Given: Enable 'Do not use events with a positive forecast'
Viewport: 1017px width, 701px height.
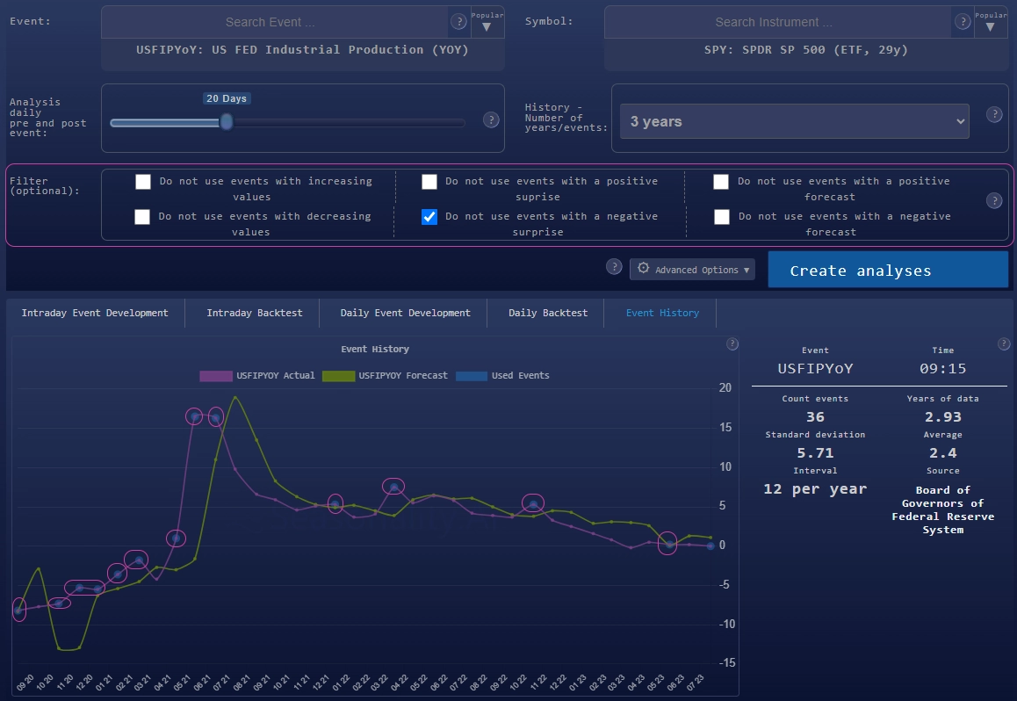Looking at the screenshot, I should pyautogui.click(x=721, y=182).
